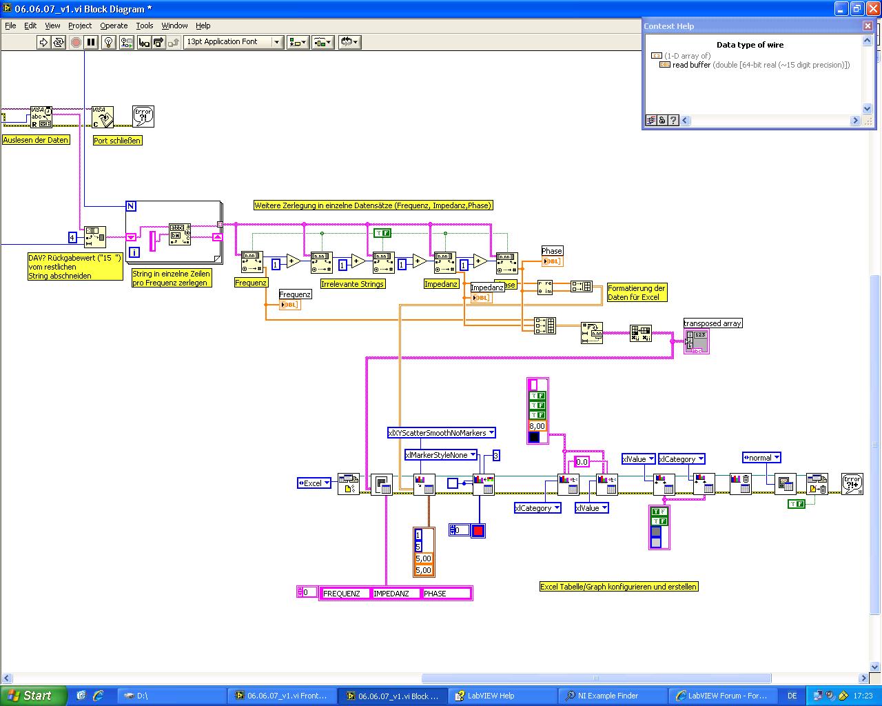Select the final error handler node
Screen dimensions: 882x706
click(852, 484)
